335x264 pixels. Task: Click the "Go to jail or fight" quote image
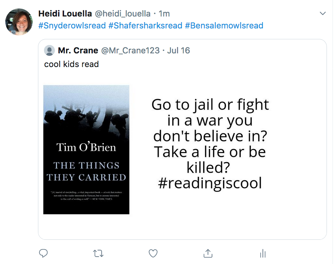210,144
